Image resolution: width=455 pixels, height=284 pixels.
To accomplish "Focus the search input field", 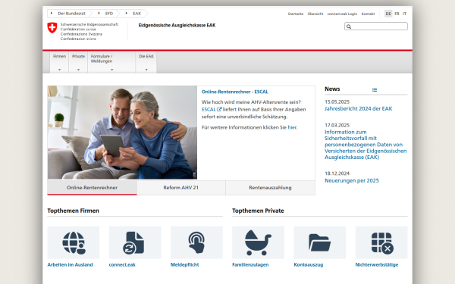I will [x=376, y=27].
